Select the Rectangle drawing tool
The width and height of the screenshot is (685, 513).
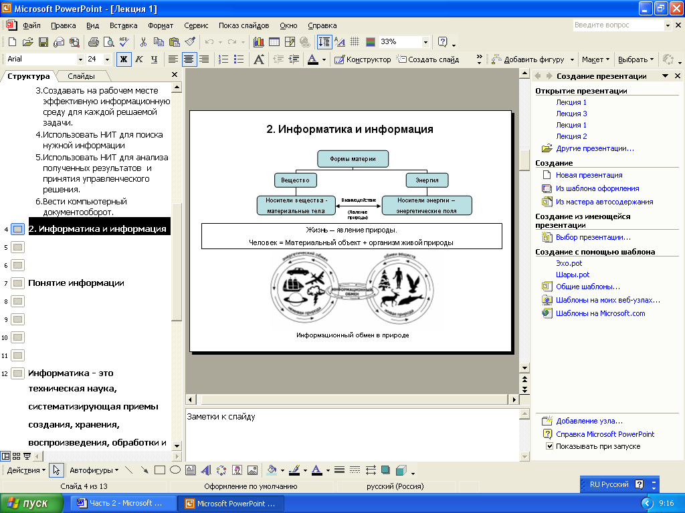[159, 470]
